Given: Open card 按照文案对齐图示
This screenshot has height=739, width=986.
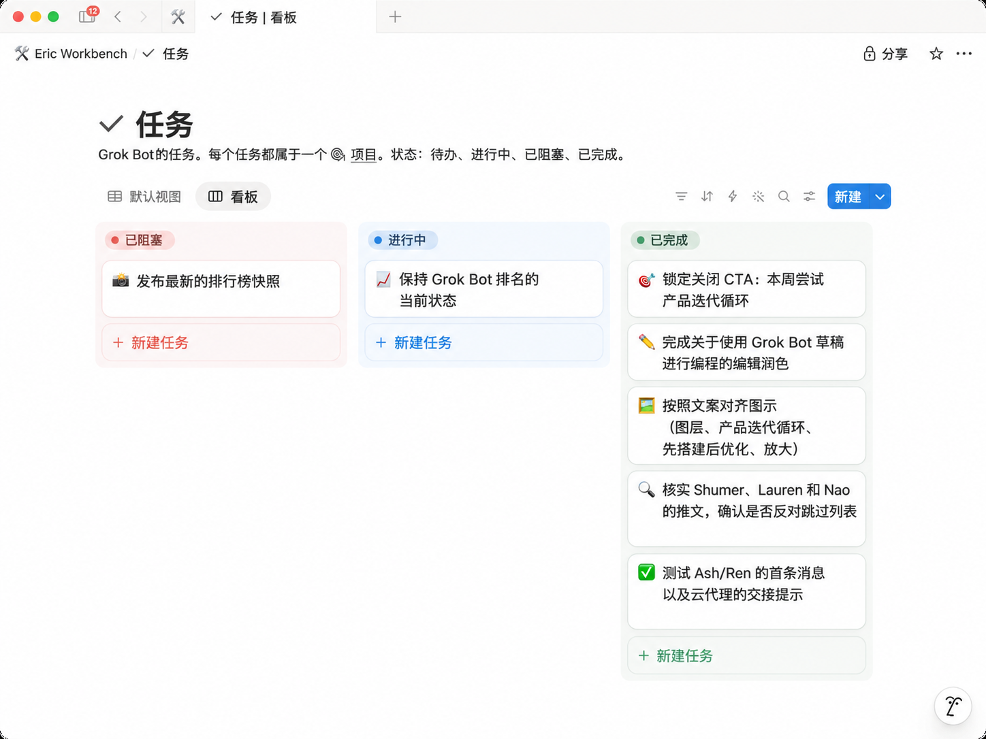Looking at the screenshot, I should point(746,425).
